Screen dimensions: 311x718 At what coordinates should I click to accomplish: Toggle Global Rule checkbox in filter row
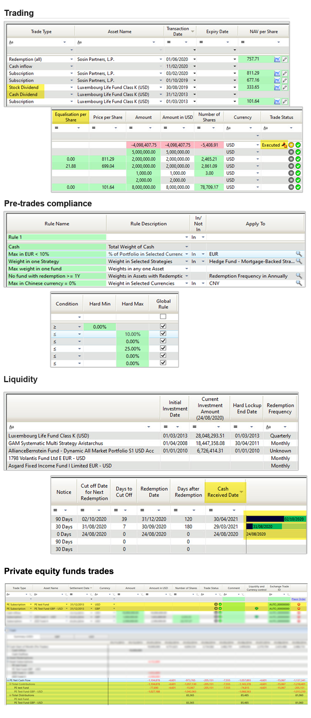tap(163, 317)
